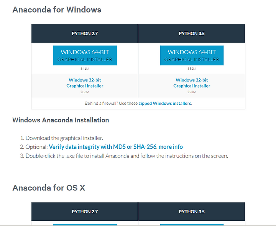Image resolution: width=276 pixels, height=226 pixels.
Task: Click the more info link
Action: click(x=171, y=147)
